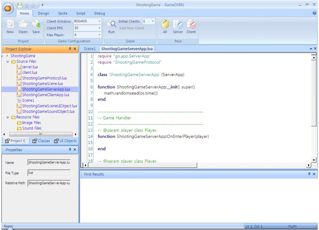Select the Image Files folder
Screen dimensions: 319x230
[31, 123]
